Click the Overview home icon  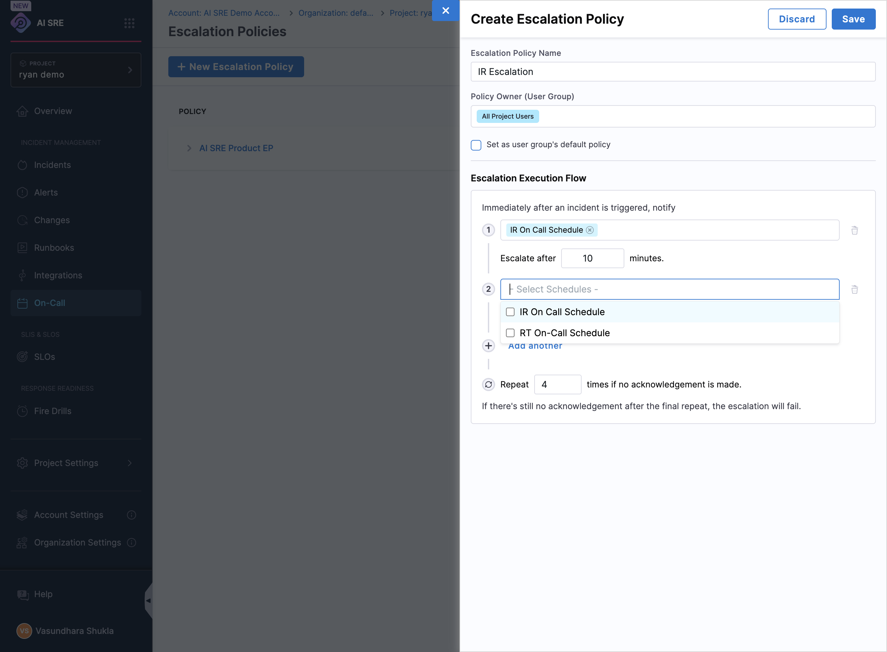[22, 111]
